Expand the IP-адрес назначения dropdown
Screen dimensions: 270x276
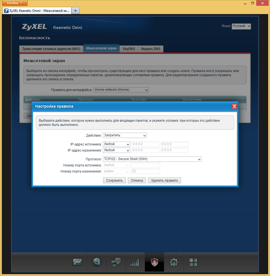pos(116,150)
